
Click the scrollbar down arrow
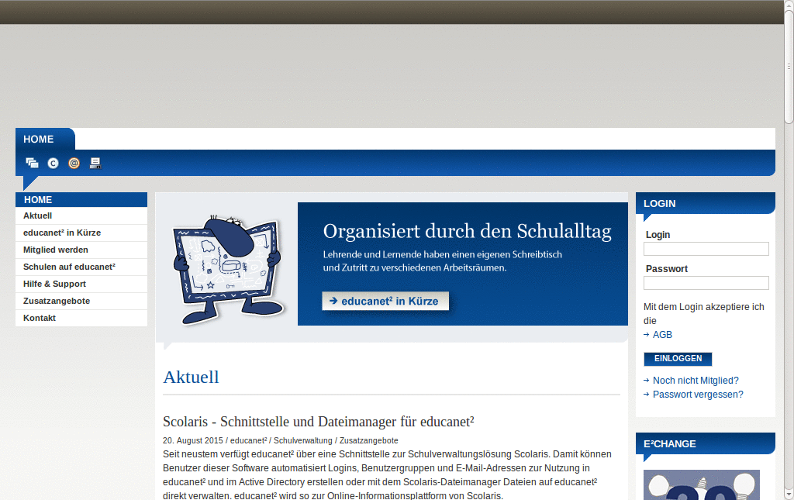click(x=789, y=494)
